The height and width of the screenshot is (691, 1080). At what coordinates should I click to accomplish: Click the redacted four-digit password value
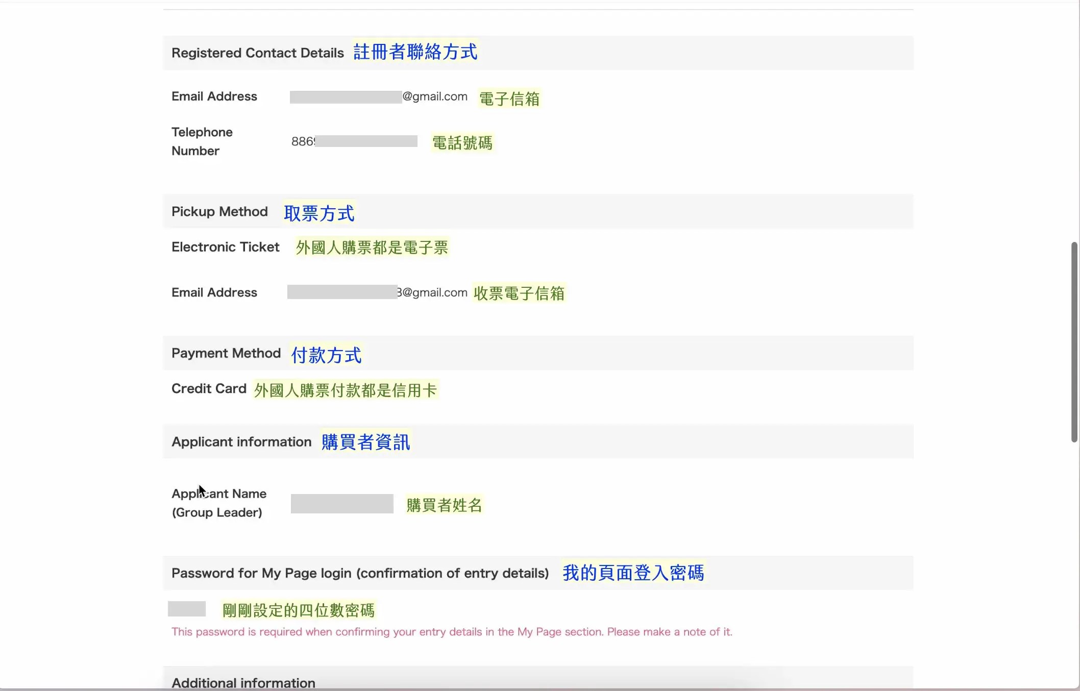pyautogui.click(x=187, y=609)
